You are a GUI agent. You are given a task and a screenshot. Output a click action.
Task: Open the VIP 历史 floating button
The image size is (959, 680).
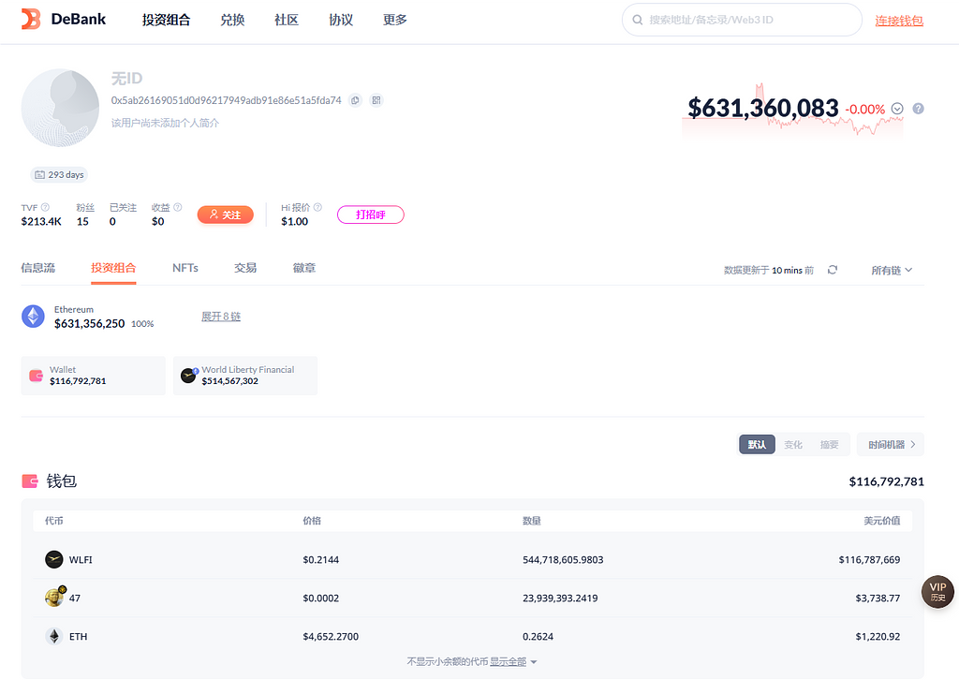[x=937, y=592]
